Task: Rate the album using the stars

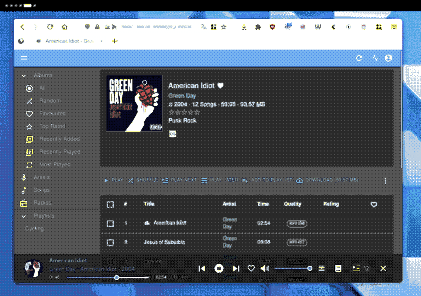Action: (x=184, y=112)
